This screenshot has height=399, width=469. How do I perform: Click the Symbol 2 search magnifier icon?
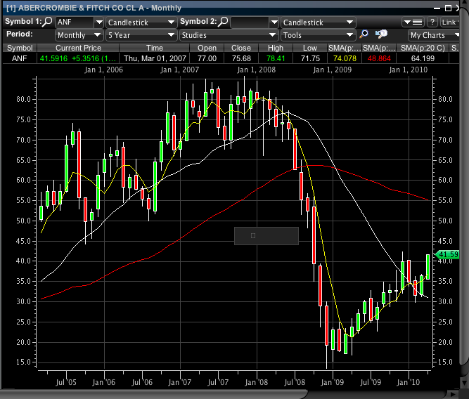pyautogui.click(x=224, y=22)
